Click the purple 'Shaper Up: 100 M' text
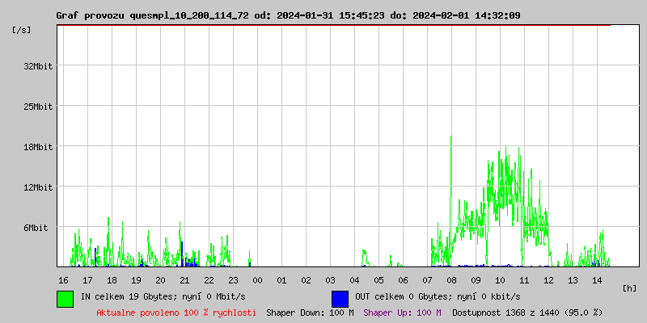Image resolution: width=647 pixels, height=323 pixels. [402, 313]
